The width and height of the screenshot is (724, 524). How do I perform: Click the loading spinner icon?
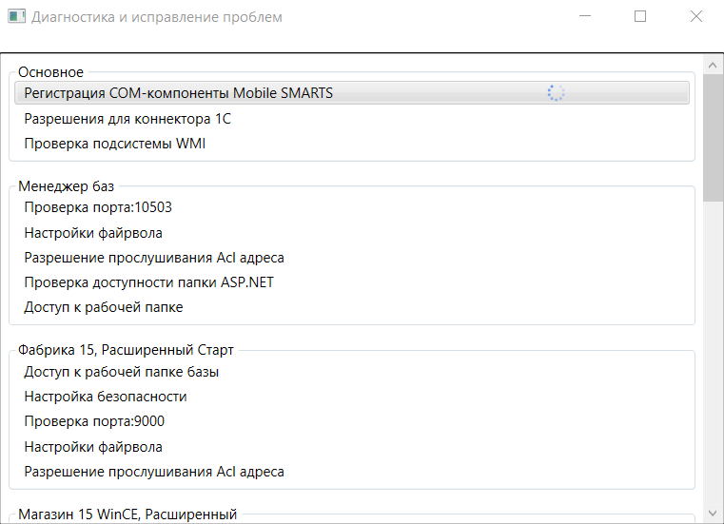point(556,93)
